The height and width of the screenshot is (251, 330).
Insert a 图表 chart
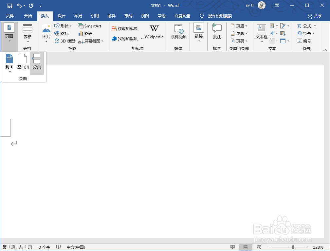tap(85, 33)
